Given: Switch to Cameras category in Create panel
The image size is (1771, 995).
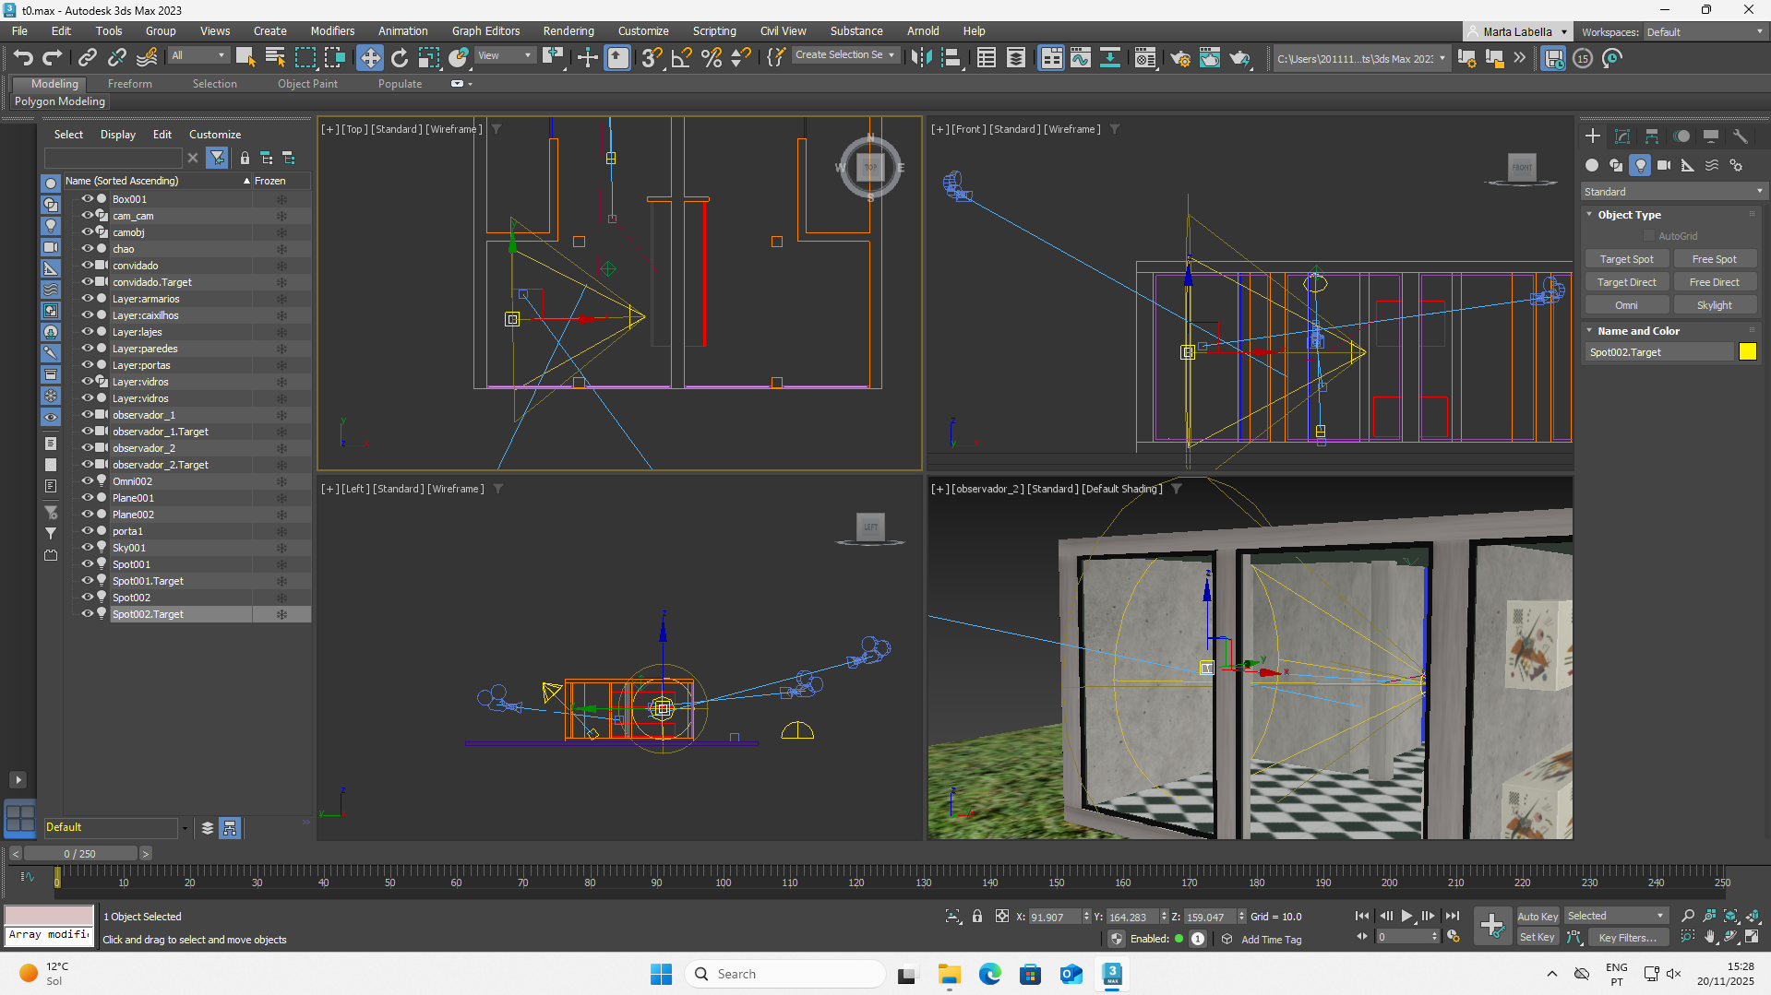Looking at the screenshot, I should (1663, 165).
